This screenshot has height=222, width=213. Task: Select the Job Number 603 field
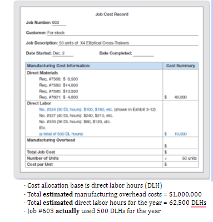click(59, 23)
